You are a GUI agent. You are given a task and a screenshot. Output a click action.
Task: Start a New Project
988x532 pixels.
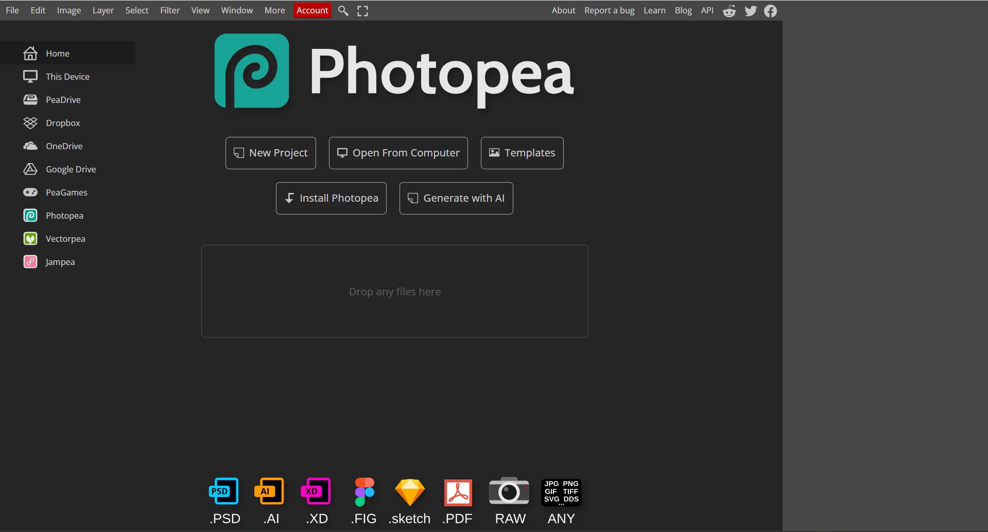pos(270,153)
